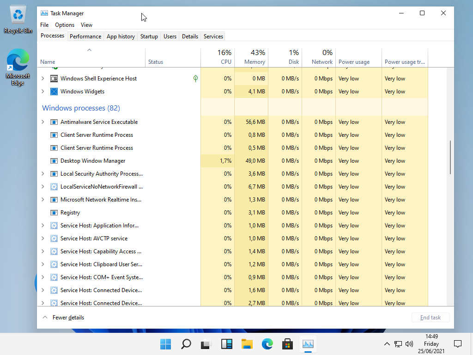This screenshot has height=355, width=473.
Task: Open the Microsoft Store from the taskbar
Action: point(287,344)
